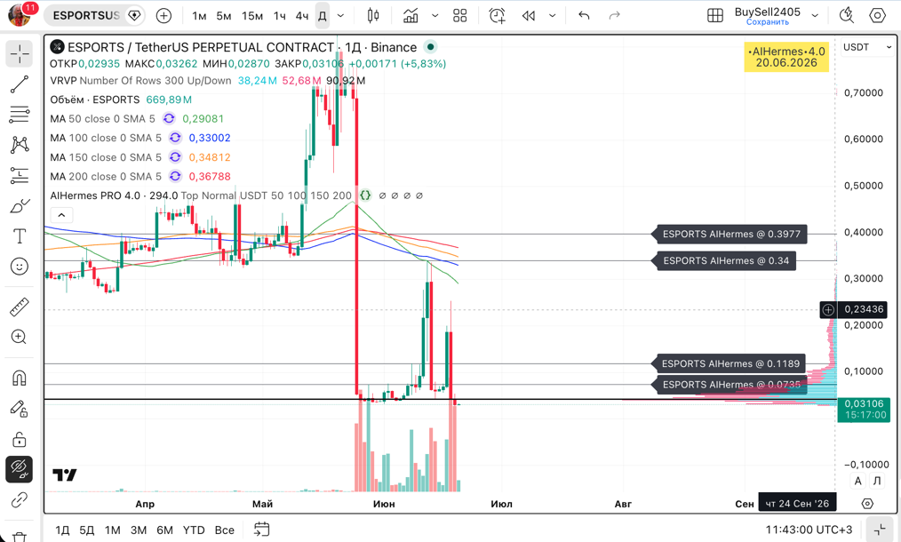Select the trend line drawing tool

coord(19,84)
